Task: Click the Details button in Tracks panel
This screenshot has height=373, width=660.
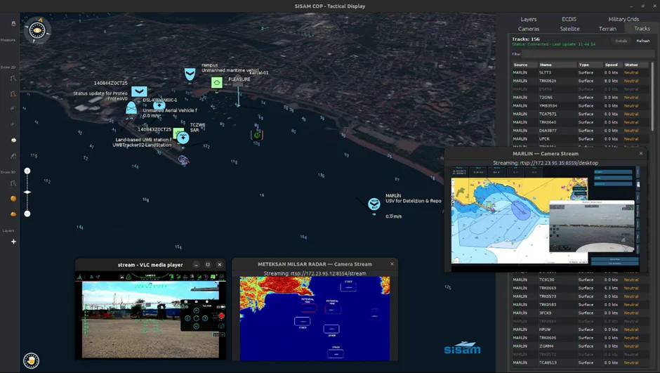Action: coord(621,41)
